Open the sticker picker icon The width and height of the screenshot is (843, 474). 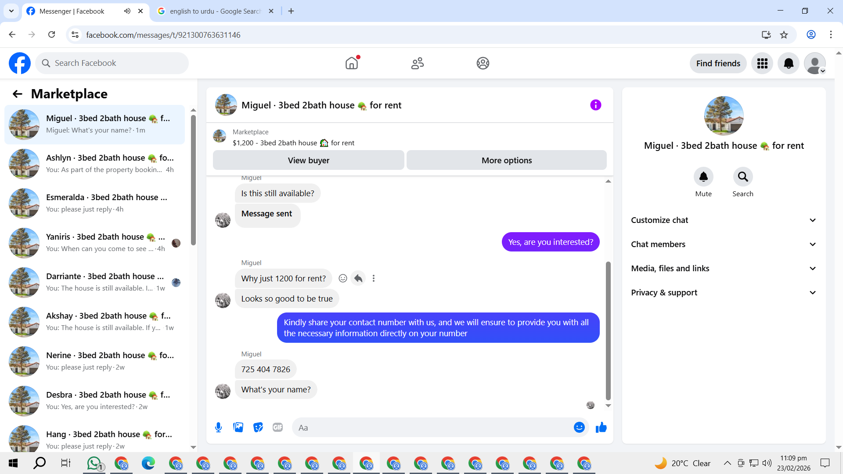pos(258,427)
